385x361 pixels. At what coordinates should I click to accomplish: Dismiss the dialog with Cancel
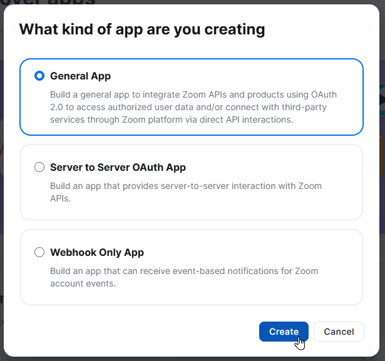click(x=339, y=332)
